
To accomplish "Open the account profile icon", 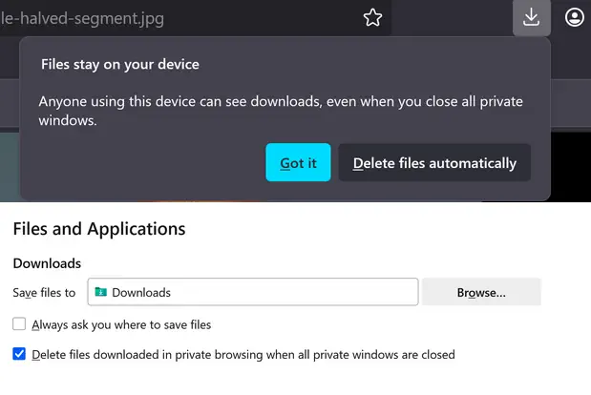I will pos(574,17).
